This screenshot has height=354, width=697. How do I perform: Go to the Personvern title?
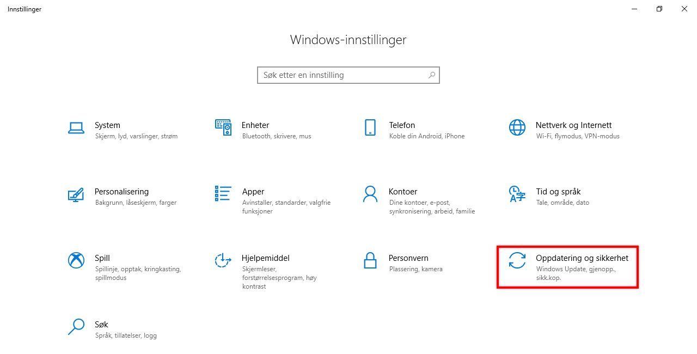[x=408, y=258]
